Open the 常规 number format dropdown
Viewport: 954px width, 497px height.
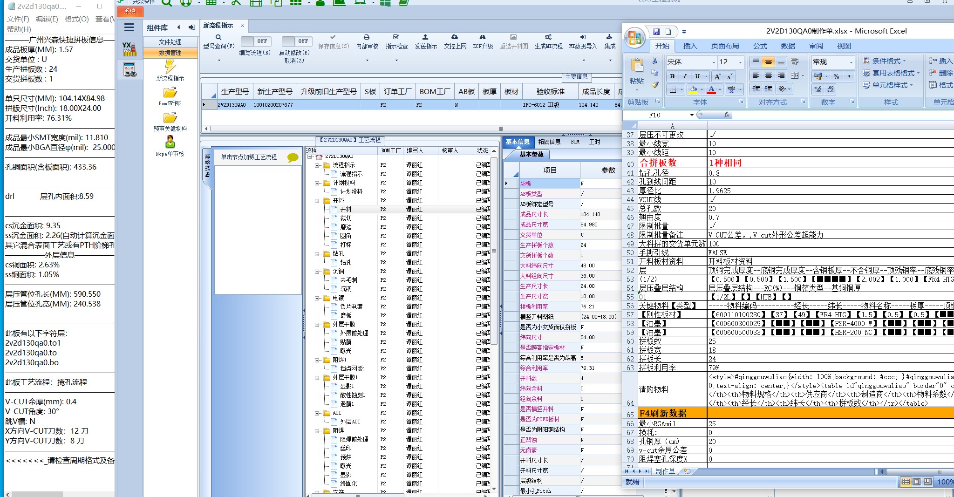tap(851, 62)
